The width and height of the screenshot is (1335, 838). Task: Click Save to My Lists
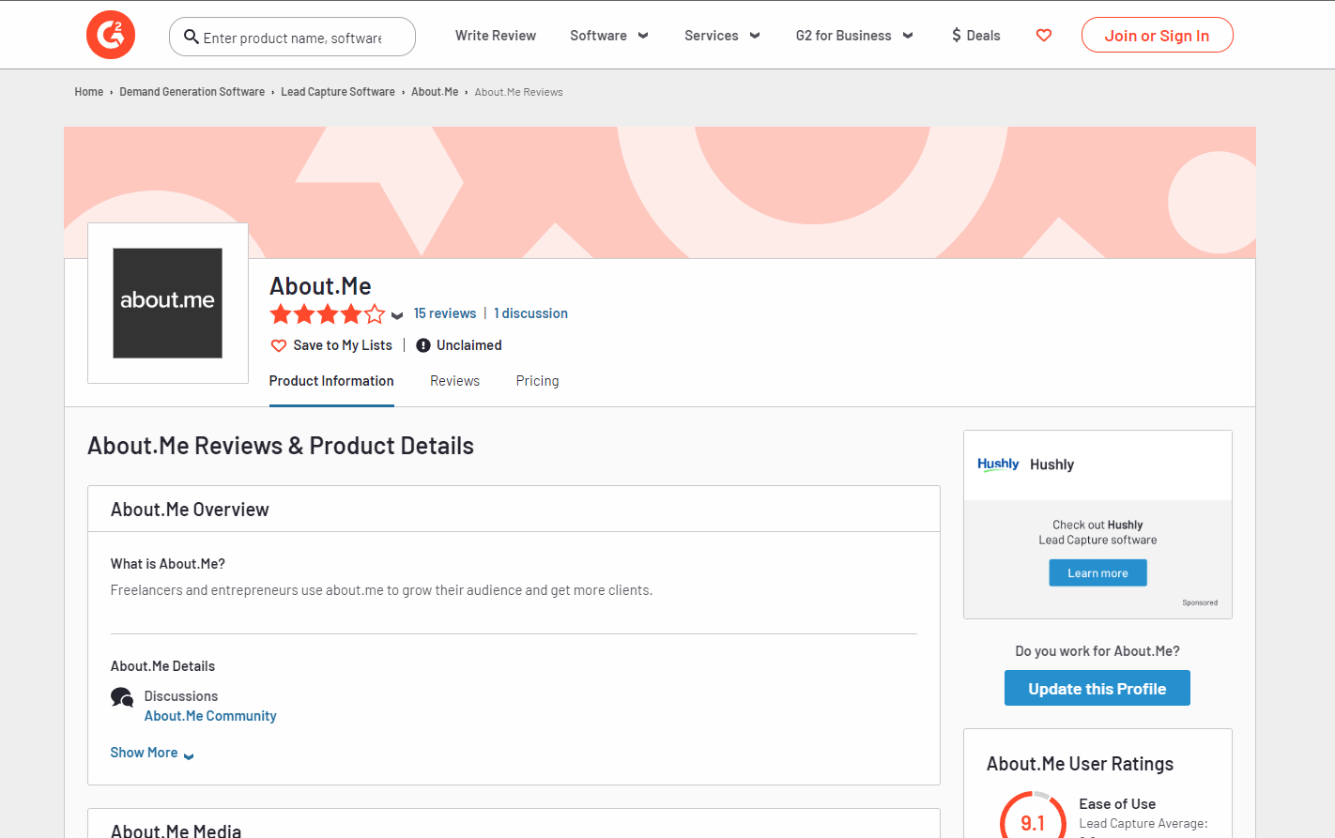[x=343, y=345]
